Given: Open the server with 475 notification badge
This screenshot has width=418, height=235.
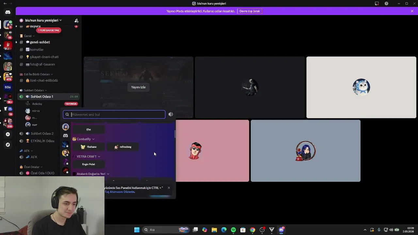Looking at the screenshot, I should pyautogui.click(x=8, y=77).
